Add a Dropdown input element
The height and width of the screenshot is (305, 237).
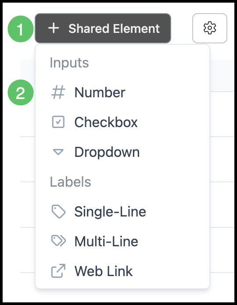[122, 152]
